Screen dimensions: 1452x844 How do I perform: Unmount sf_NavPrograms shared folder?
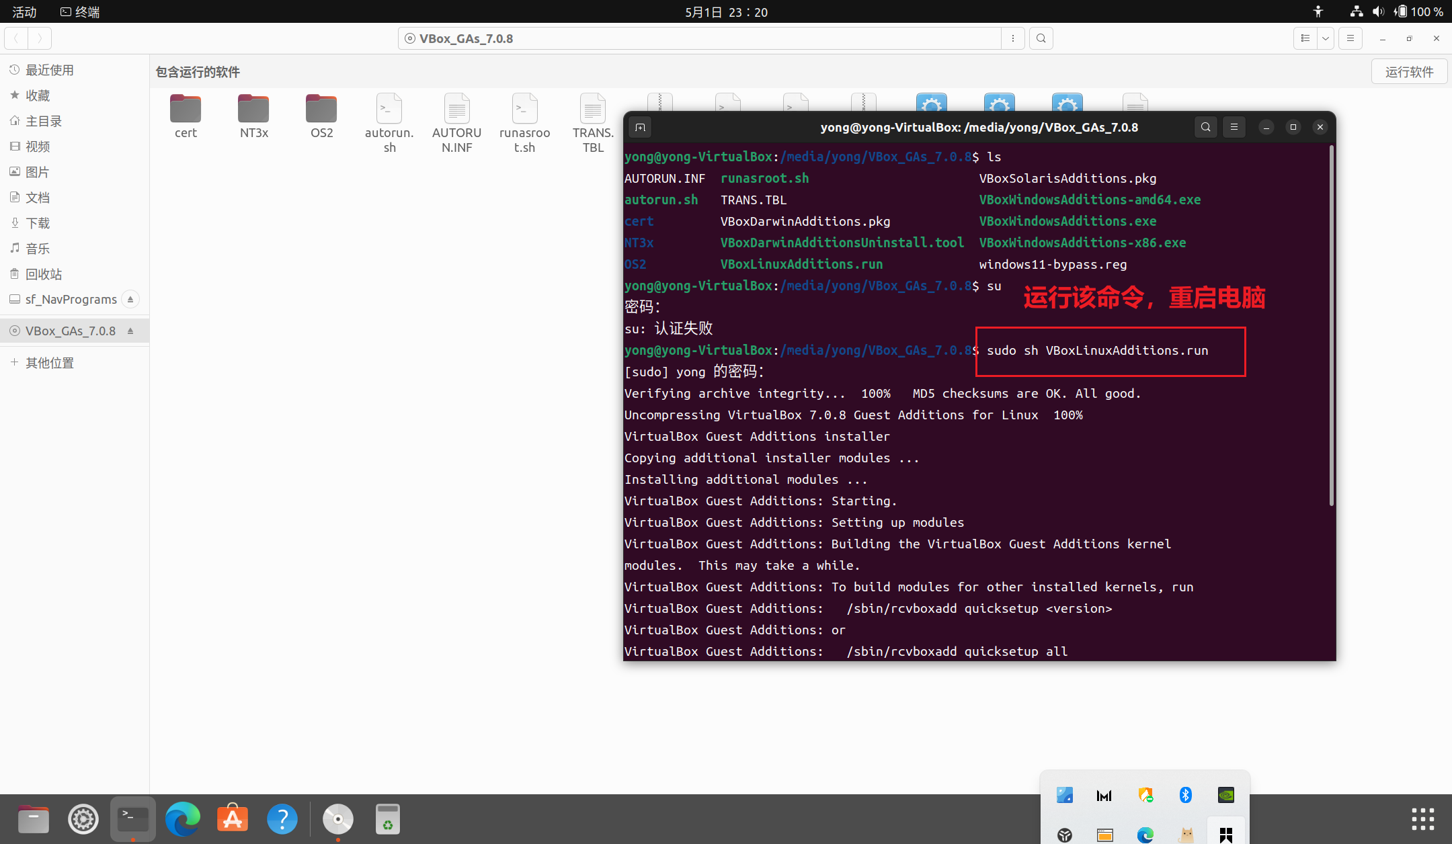130,299
